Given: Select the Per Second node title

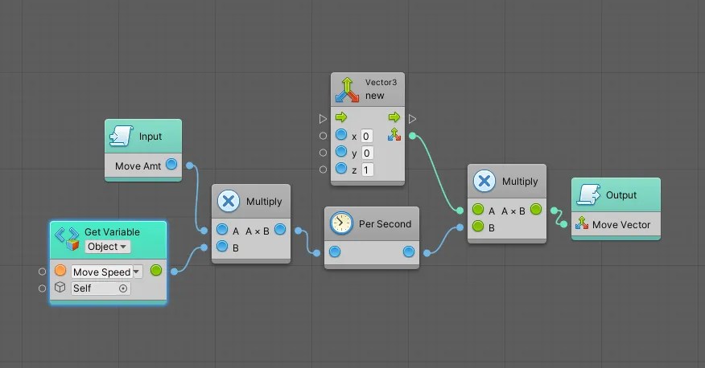Looking at the screenshot, I should pyautogui.click(x=385, y=224).
